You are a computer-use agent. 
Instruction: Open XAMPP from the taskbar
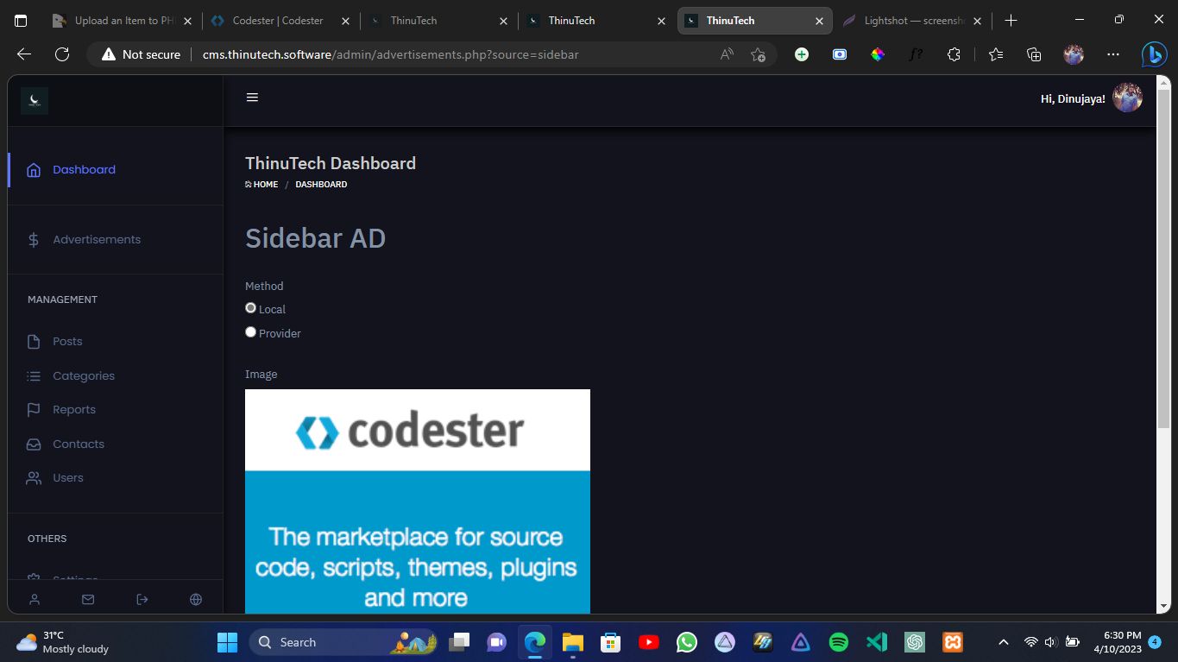tap(953, 642)
